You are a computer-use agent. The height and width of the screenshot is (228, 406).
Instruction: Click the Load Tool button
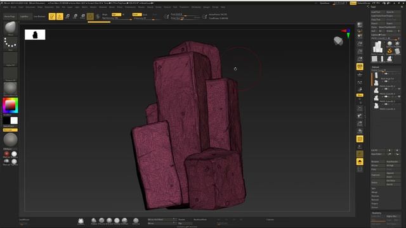tap(378, 12)
